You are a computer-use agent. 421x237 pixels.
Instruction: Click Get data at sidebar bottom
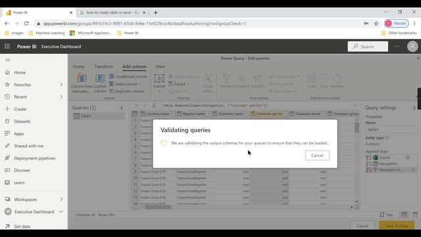coord(22,226)
